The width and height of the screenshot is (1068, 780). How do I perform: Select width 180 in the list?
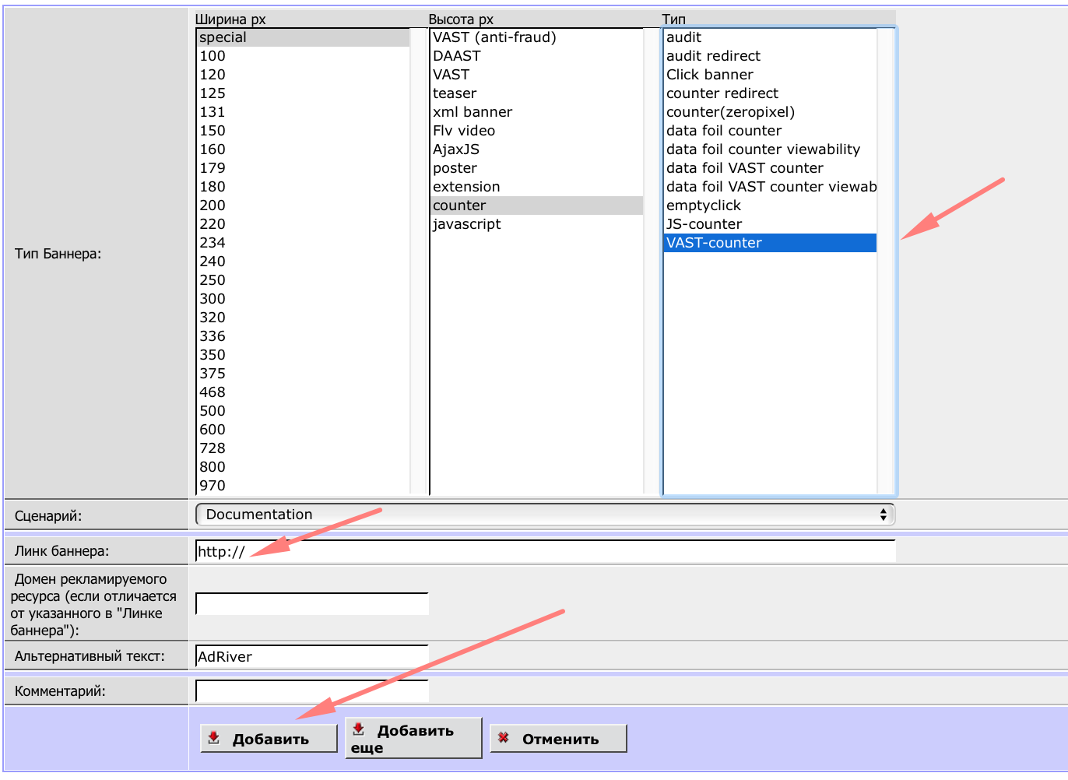[303, 187]
